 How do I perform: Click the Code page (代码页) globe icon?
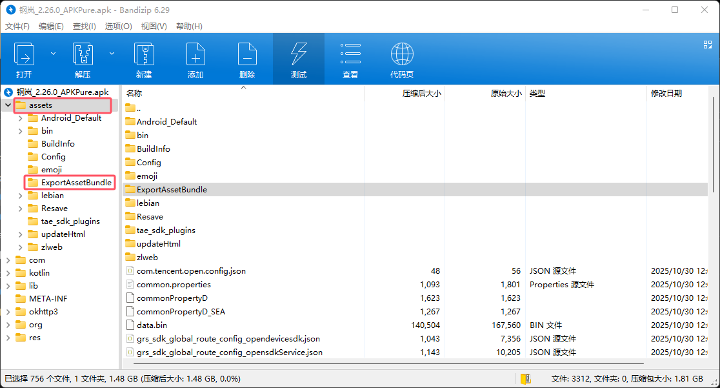(402, 54)
